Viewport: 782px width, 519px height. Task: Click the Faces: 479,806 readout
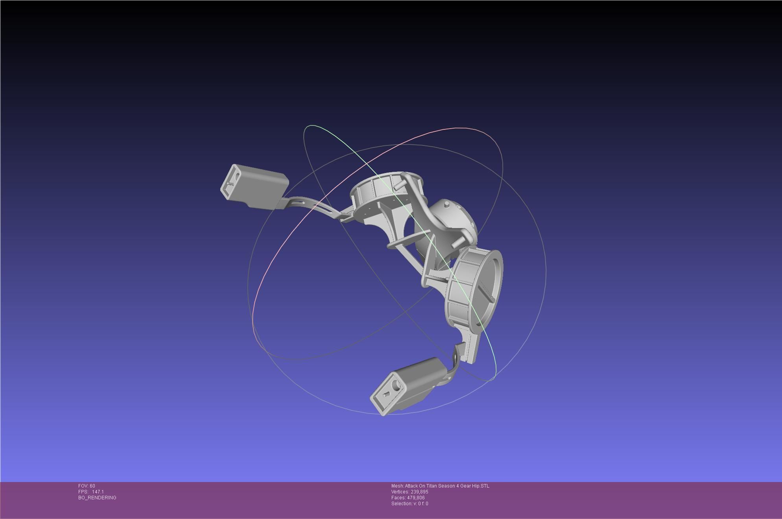tap(408, 498)
